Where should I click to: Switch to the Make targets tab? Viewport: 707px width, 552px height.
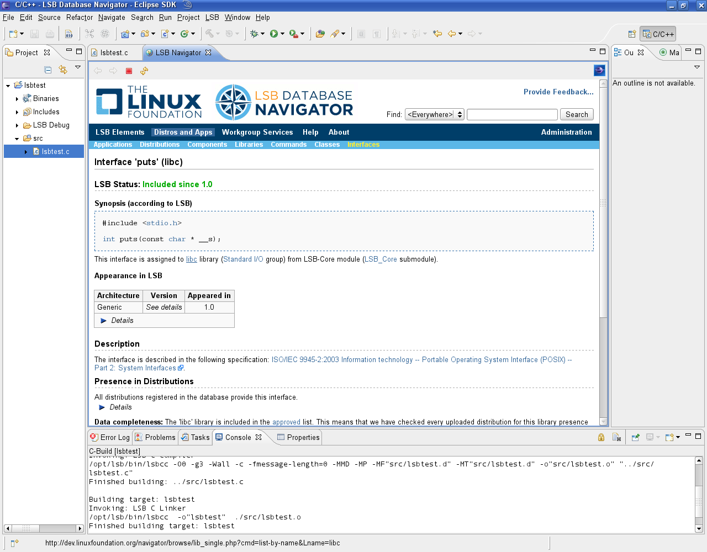(x=669, y=52)
